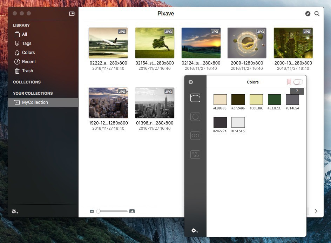
Task: Select single-color palette mode icon
Action: coord(195,98)
